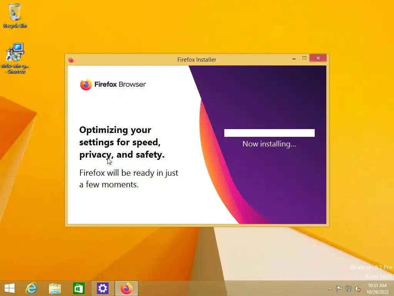Launch Internet Explorer from the taskbar

click(32, 288)
